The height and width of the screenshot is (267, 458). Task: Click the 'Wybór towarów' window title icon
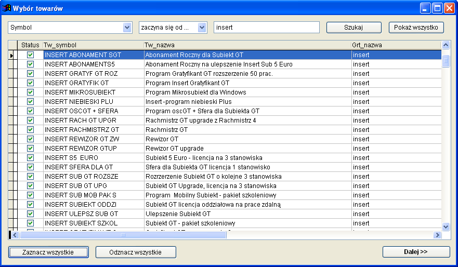point(6,8)
